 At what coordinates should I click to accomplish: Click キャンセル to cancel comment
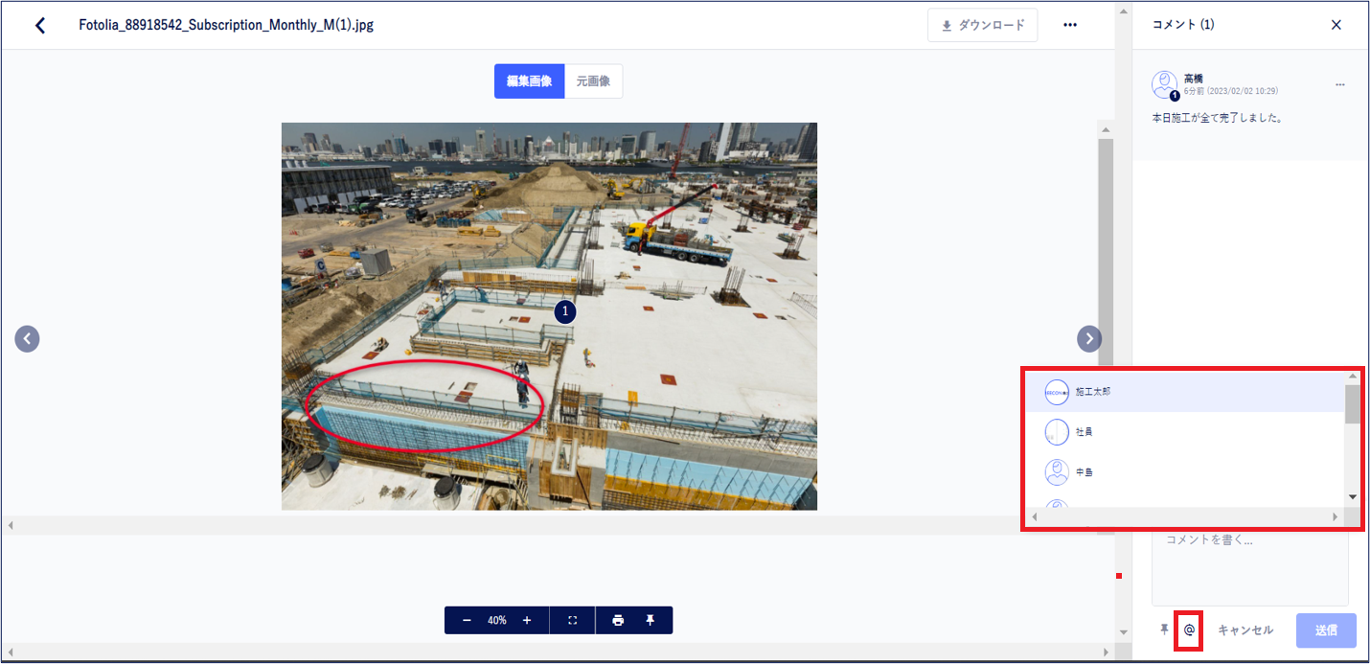[1245, 630]
